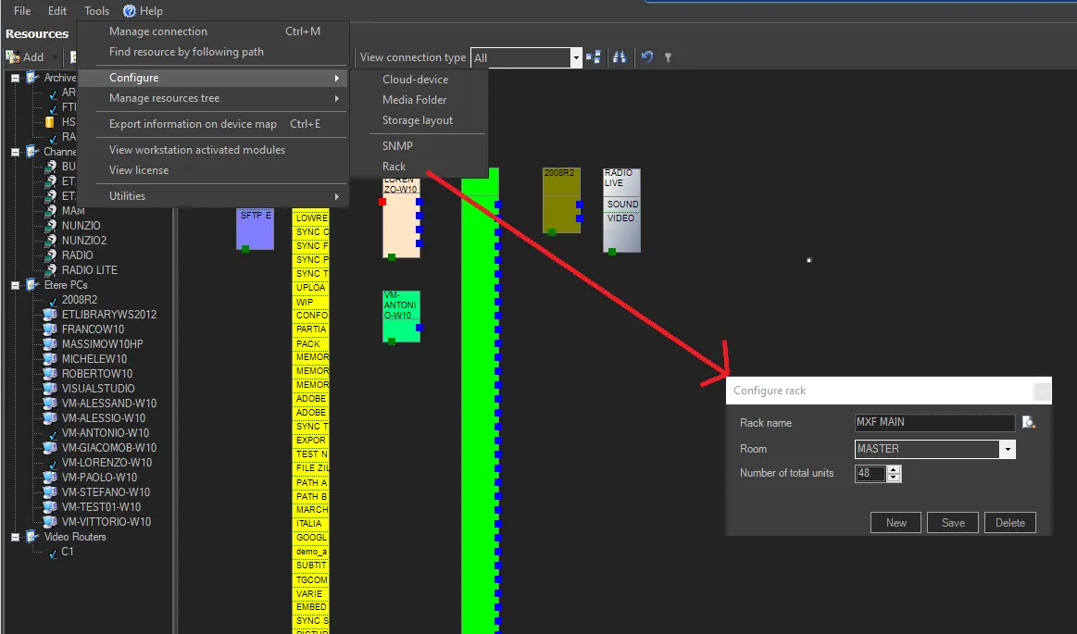Increase the number of total units
The width and height of the screenshot is (1077, 634).
894,469
